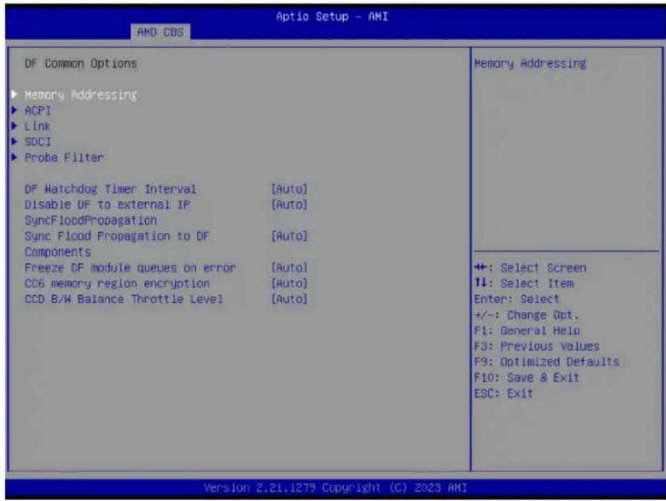
Task: Open the ACPI submenu
Action: 37,111
